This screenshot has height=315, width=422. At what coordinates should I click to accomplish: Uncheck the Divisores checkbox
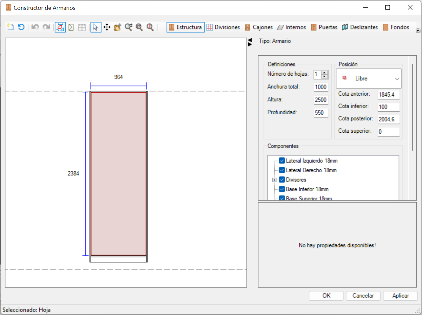point(282,180)
